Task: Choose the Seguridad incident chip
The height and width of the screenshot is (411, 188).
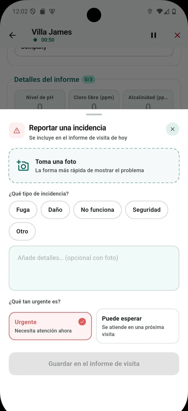Action: coord(147,210)
